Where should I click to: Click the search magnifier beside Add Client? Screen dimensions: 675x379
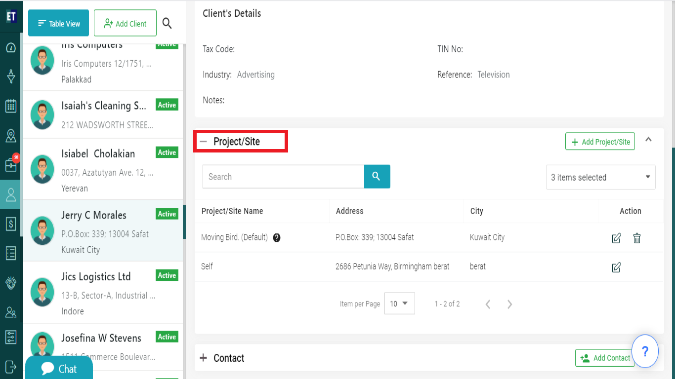(167, 23)
